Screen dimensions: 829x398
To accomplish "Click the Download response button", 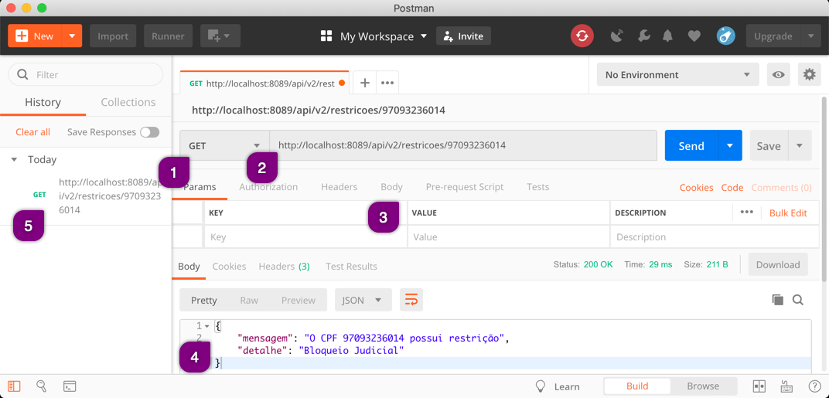I will (x=778, y=265).
